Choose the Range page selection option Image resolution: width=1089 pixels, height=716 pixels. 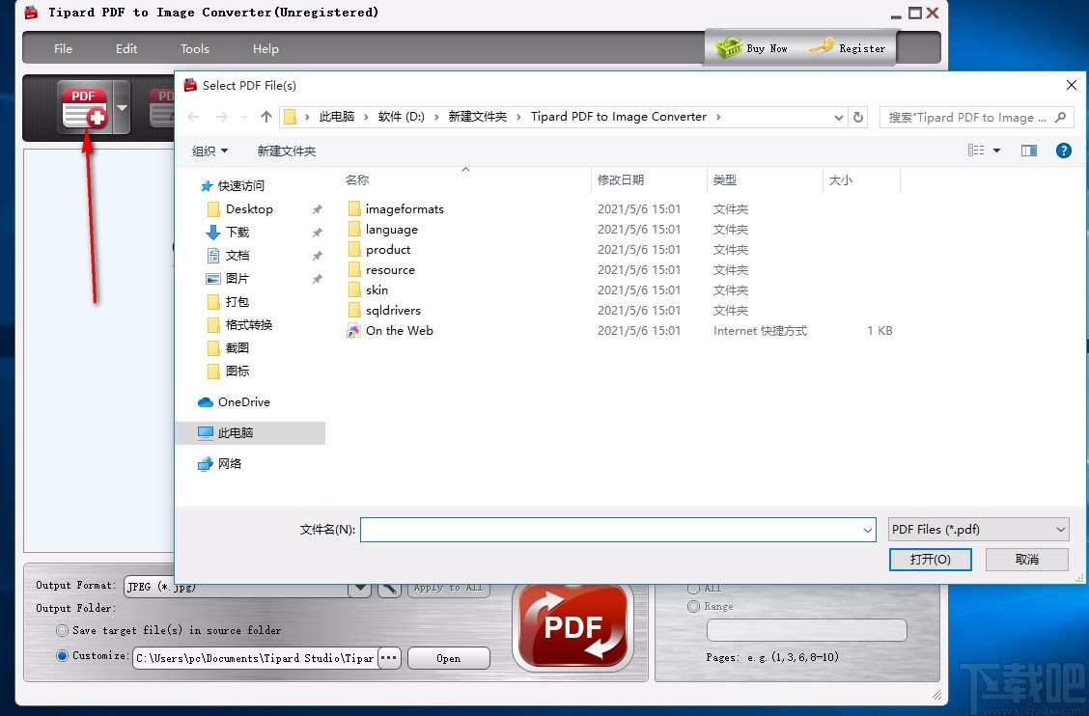[694, 606]
